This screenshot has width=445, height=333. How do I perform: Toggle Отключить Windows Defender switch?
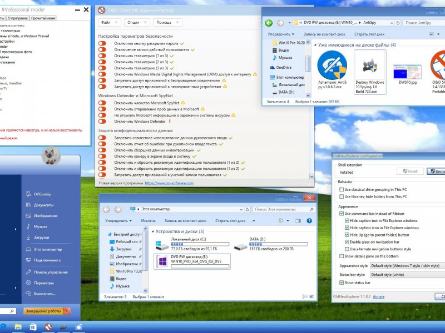pyautogui.click(x=102, y=121)
